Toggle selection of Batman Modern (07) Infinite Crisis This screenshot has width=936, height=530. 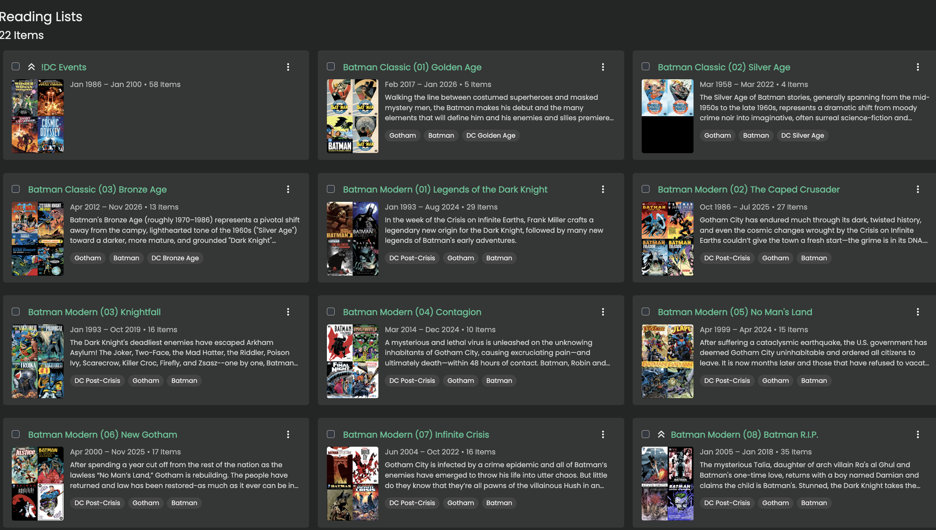331,434
